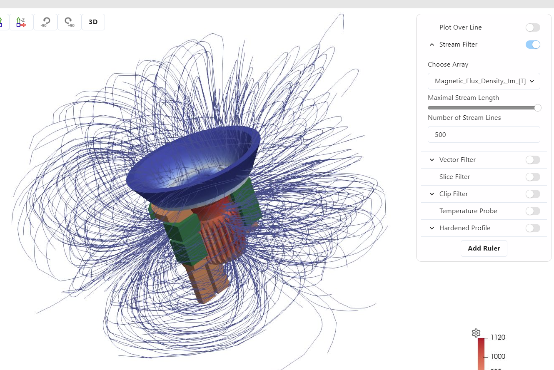The height and width of the screenshot is (370, 554).
Task: Click the Number of Stream Lines field
Action: (484, 134)
